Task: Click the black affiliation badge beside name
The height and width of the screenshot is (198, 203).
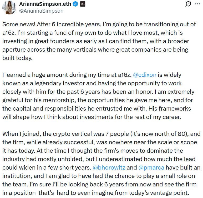Action: coord(83,4)
